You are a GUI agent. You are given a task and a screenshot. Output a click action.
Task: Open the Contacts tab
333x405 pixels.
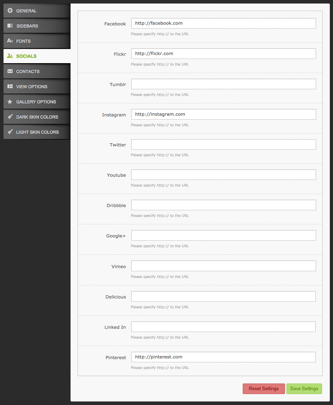(37, 71)
